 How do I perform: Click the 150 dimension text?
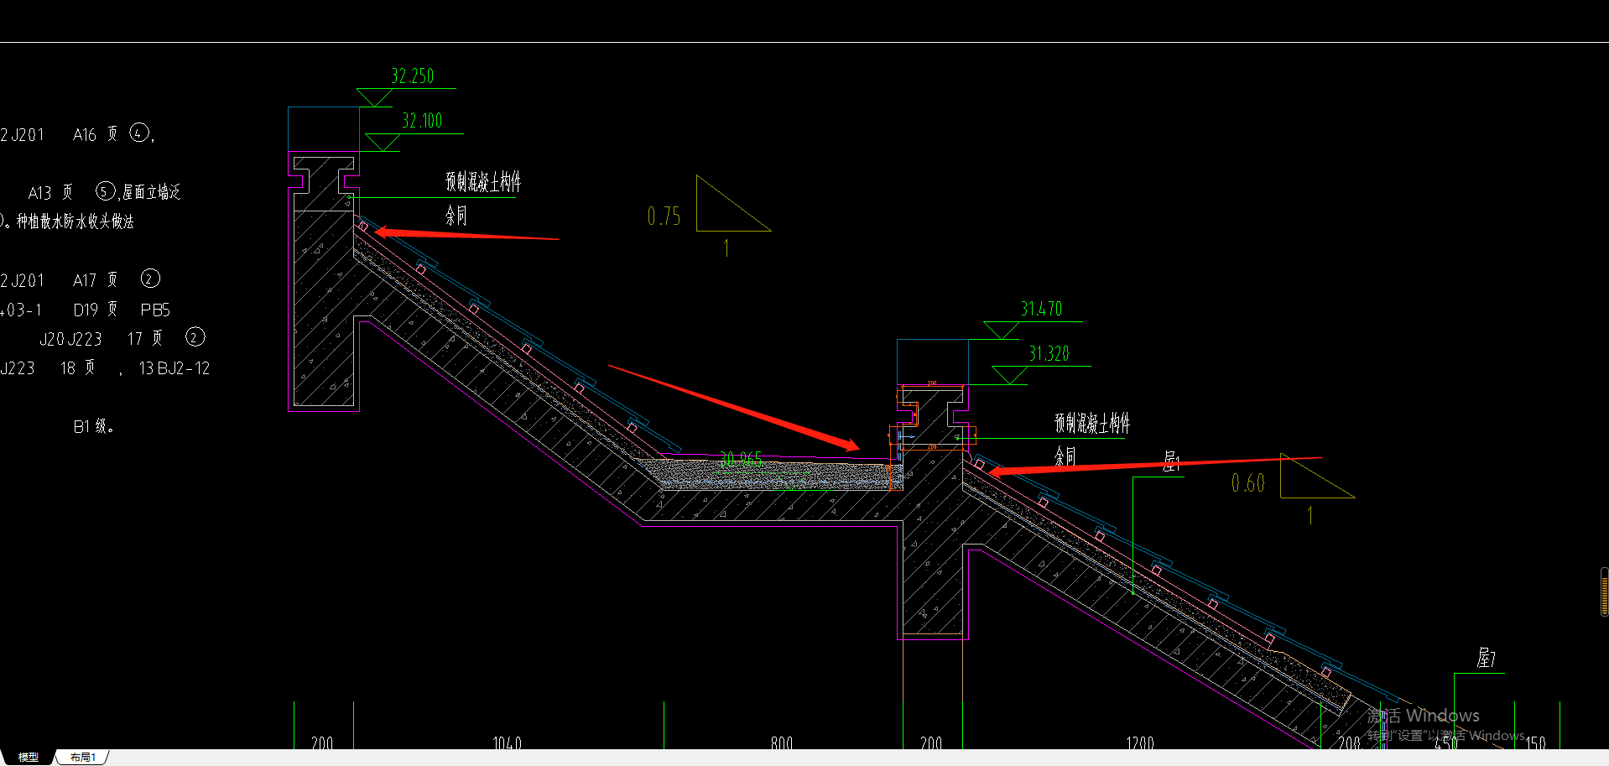pyautogui.click(x=1535, y=743)
